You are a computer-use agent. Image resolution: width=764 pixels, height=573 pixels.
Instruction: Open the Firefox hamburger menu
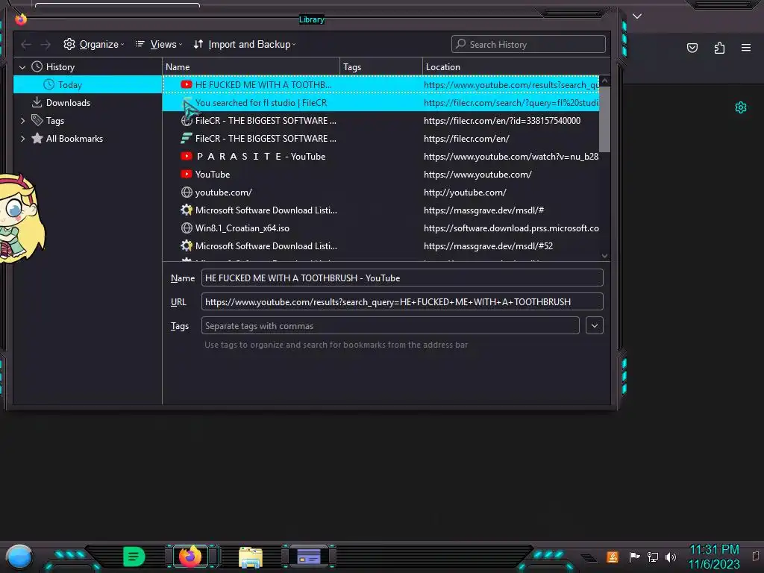pos(745,48)
